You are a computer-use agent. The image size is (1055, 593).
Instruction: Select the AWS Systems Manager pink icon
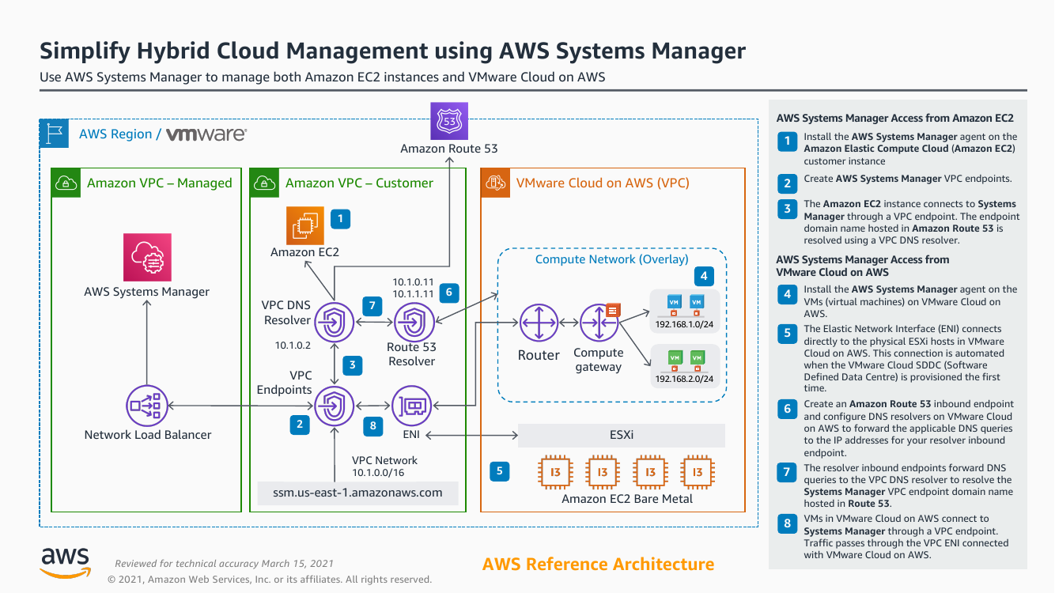point(147,256)
